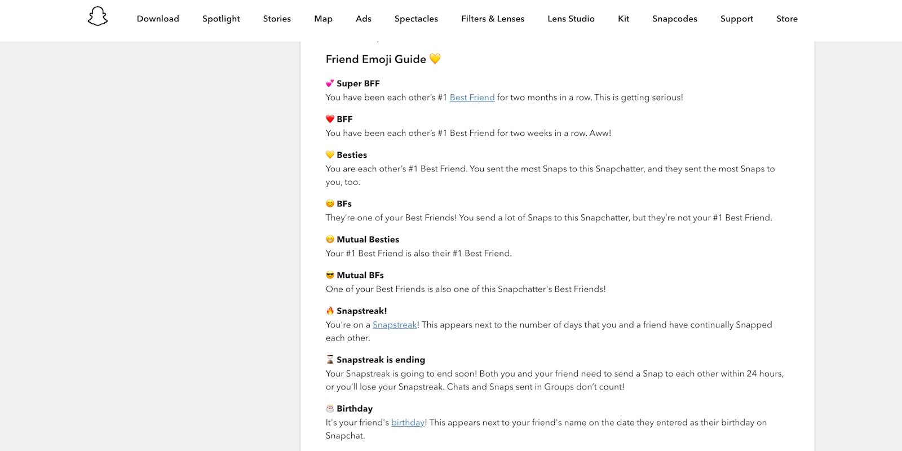902x451 pixels.
Task: Click the birthday cake emoji
Action: pyautogui.click(x=330, y=409)
